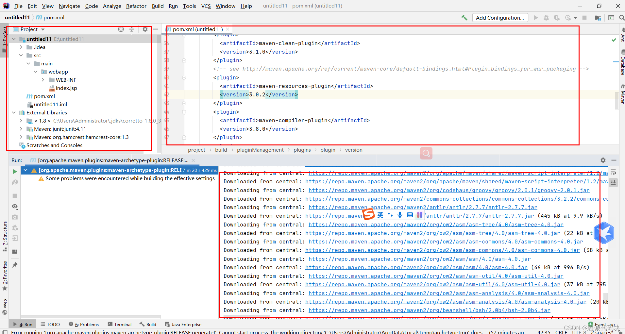Open the VCS menu
This screenshot has width=625, height=334.
206,6
